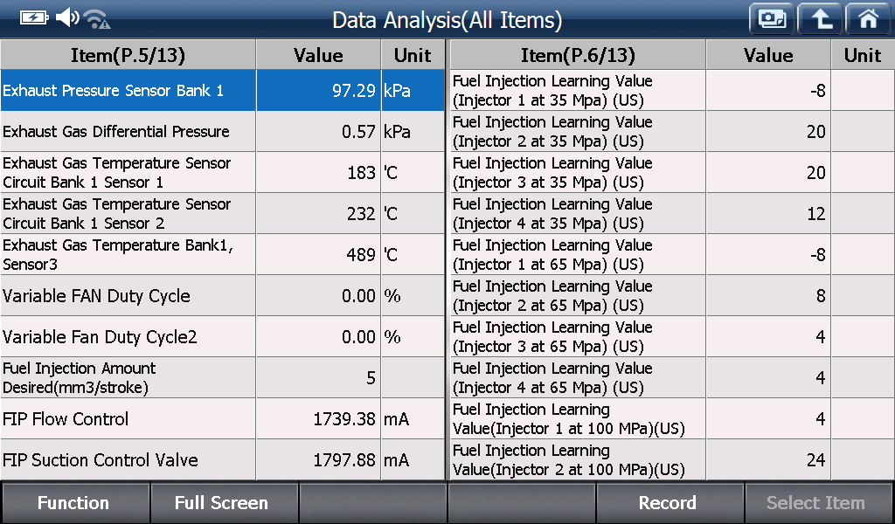Click the left table Value column header

[318, 55]
